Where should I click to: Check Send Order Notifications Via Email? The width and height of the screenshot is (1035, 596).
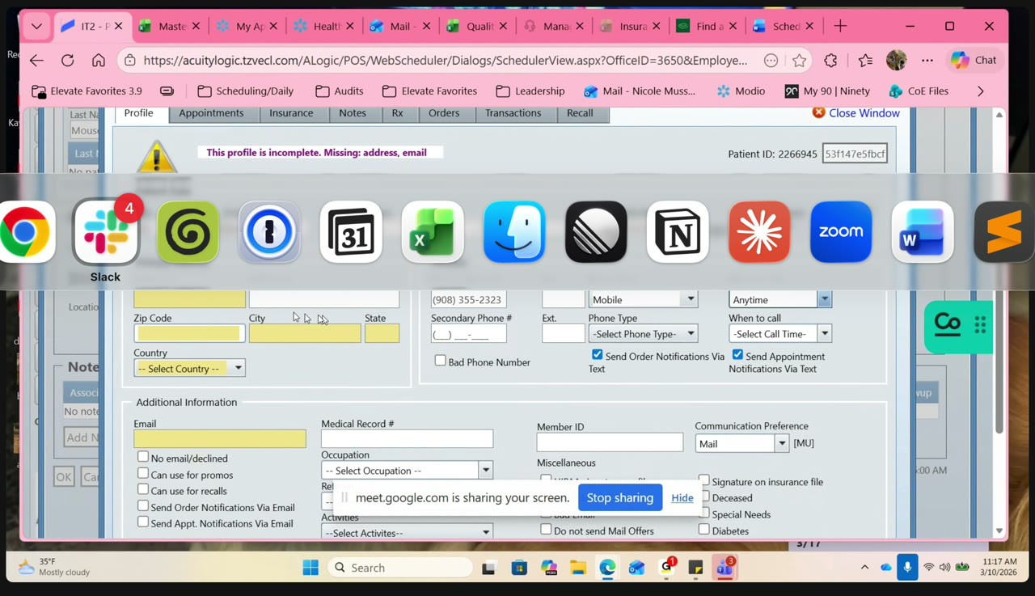(x=143, y=506)
